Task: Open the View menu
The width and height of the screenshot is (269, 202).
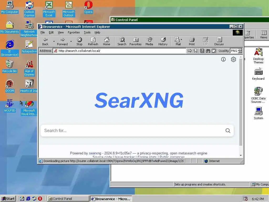Action: (x=61, y=32)
